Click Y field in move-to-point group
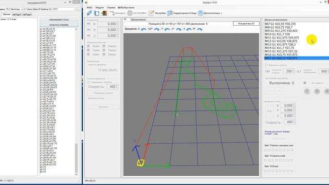Image resolution: width=329 pixels, height=185 pixels. click(x=288, y=110)
